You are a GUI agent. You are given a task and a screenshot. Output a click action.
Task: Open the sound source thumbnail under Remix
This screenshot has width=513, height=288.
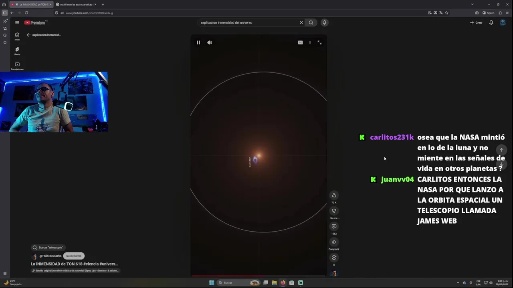tap(334, 273)
